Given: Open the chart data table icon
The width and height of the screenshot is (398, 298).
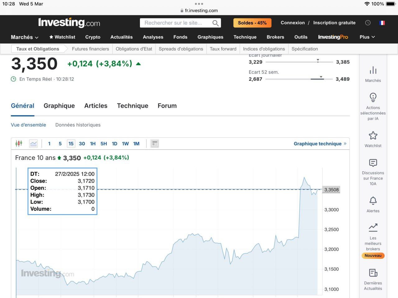Looking at the screenshot, I should pos(155,143).
